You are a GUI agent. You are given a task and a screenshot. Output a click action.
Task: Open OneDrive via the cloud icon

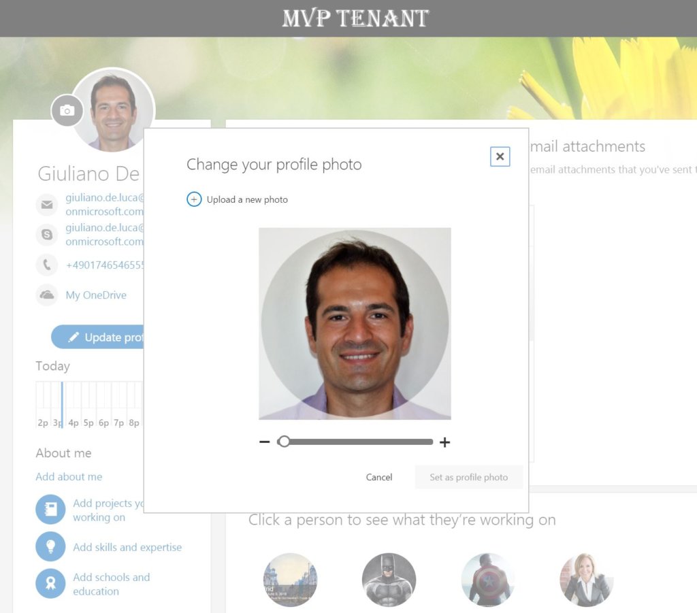[x=46, y=295]
